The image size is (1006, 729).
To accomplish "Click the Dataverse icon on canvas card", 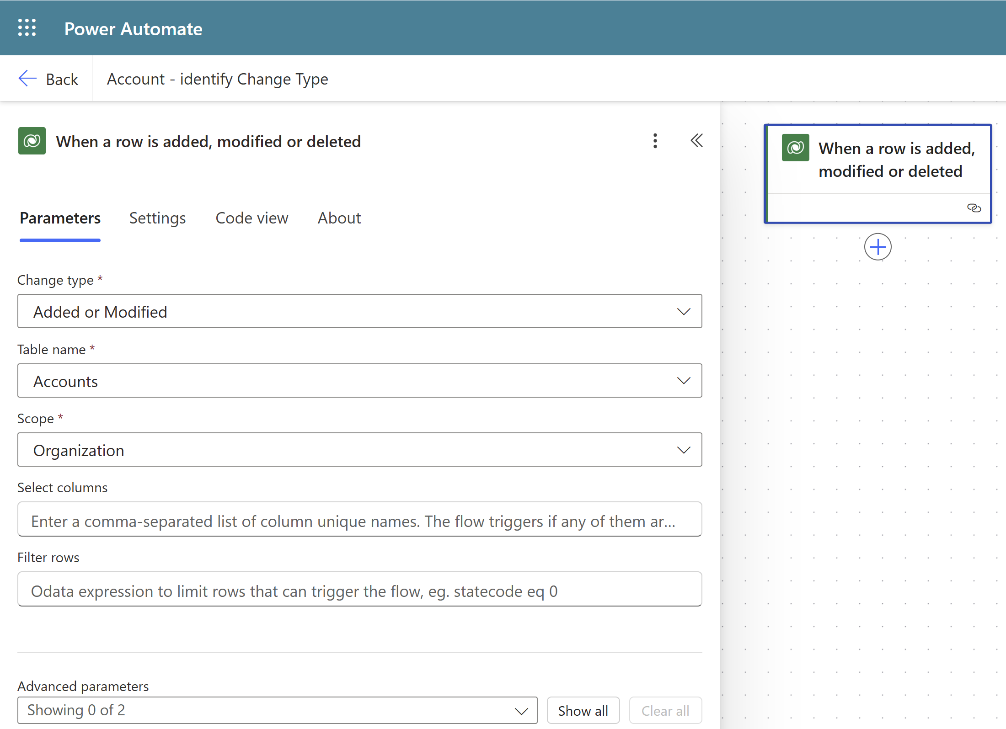I will [796, 148].
